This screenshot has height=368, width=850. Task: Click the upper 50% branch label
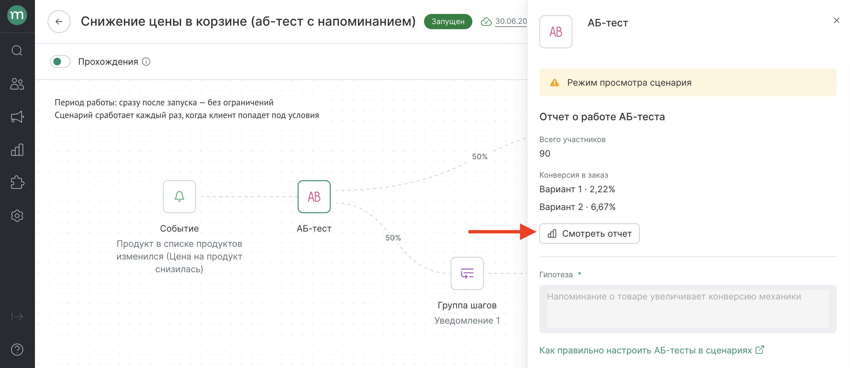point(480,156)
